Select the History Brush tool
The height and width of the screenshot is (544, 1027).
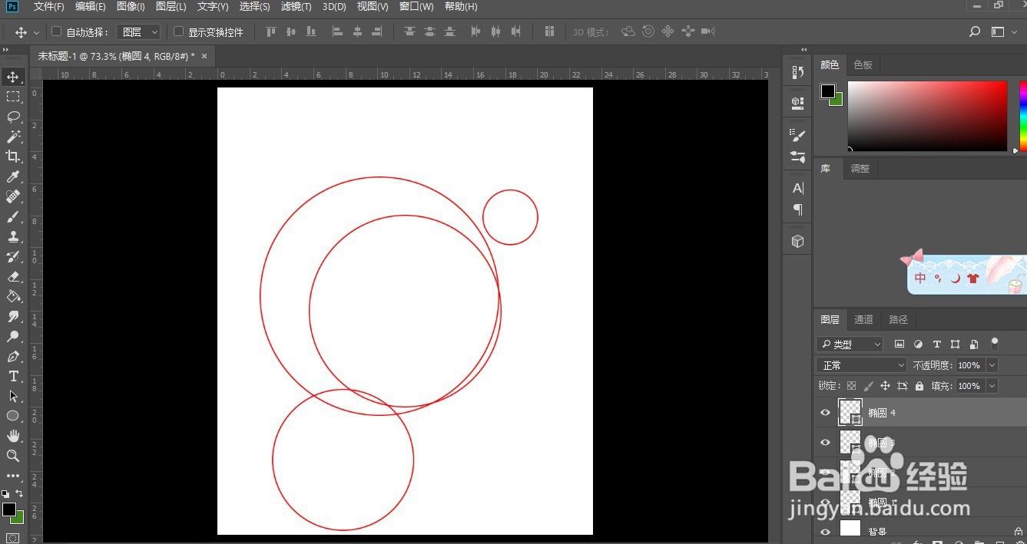13,256
